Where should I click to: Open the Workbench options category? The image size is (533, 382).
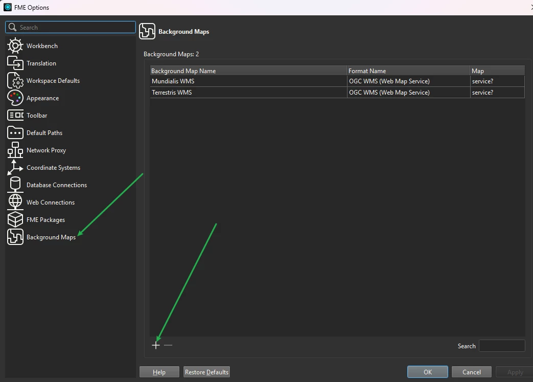click(x=42, y=46)
